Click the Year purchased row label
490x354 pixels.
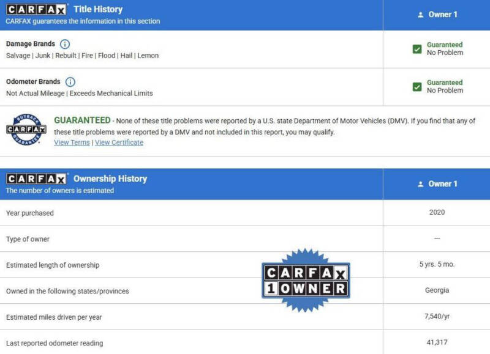pyautogui.click(x=30, y=213)
